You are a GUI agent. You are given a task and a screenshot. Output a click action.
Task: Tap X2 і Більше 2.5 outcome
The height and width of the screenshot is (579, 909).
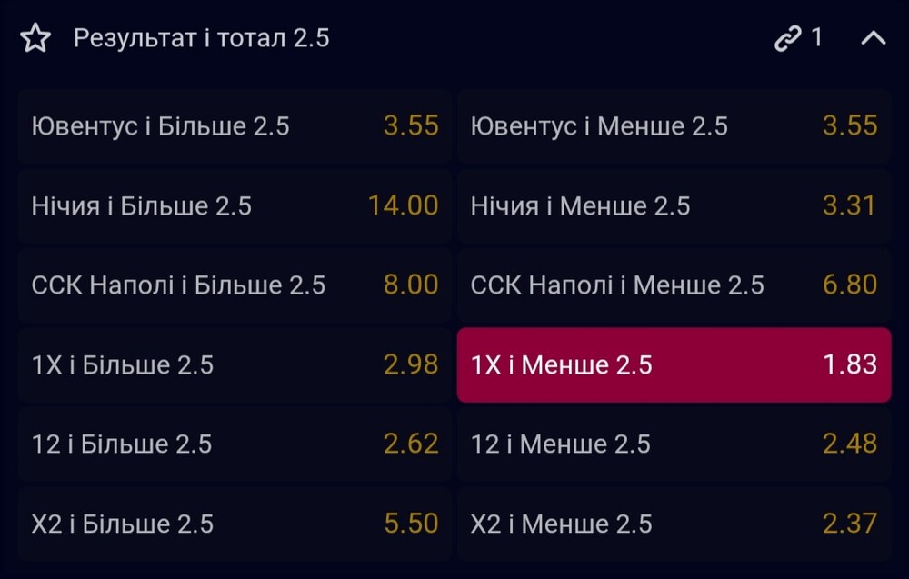pos(235,524)
